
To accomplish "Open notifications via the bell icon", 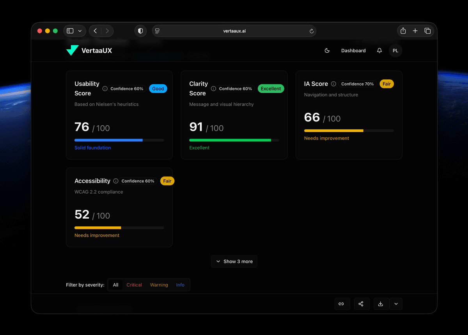I will (x=379, y=50).
